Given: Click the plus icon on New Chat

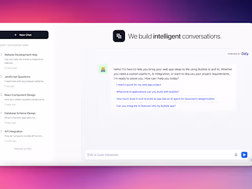Looking at the screenshot, I should [x=16, y=35].
